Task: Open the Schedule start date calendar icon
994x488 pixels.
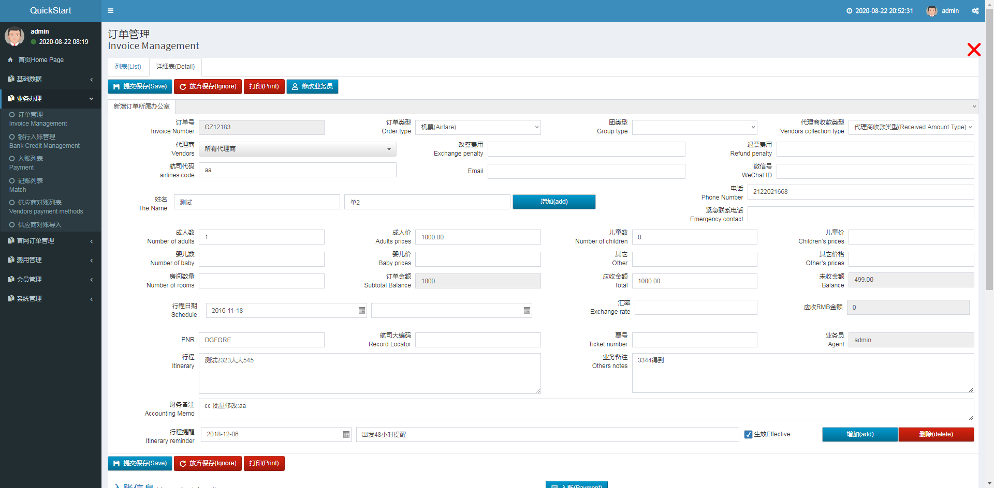Action: click(362, 311)
